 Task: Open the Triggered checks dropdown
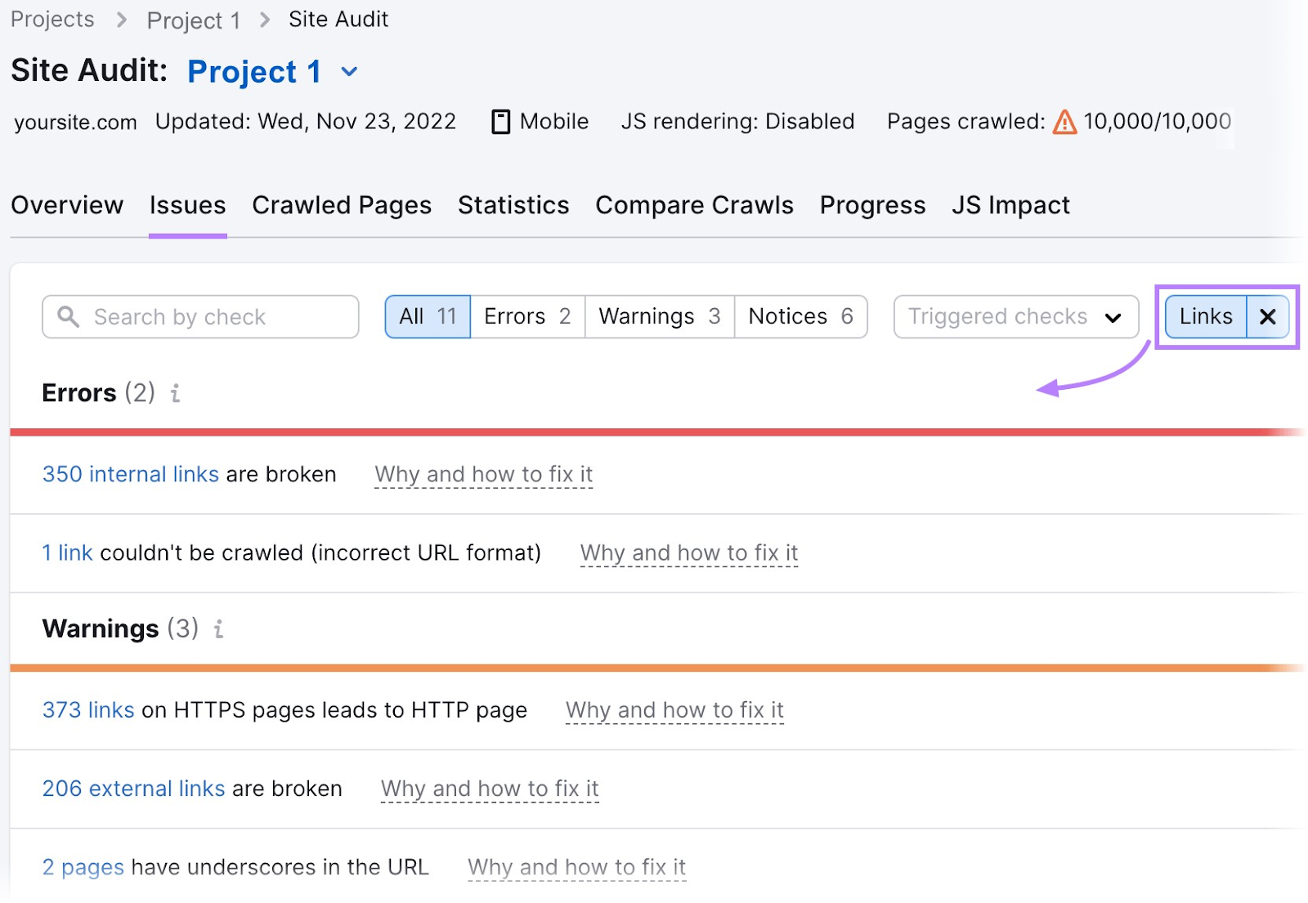point(1015,317)
